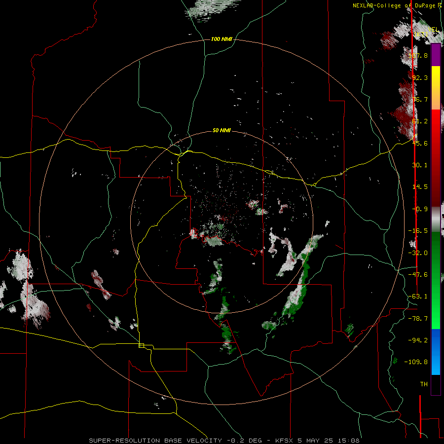Image resolution: width=444 pixels, height=444 pixels.
Task: Click the 45.6 velocity scale value
Action: pyautogui.click(x=420, y=143)
